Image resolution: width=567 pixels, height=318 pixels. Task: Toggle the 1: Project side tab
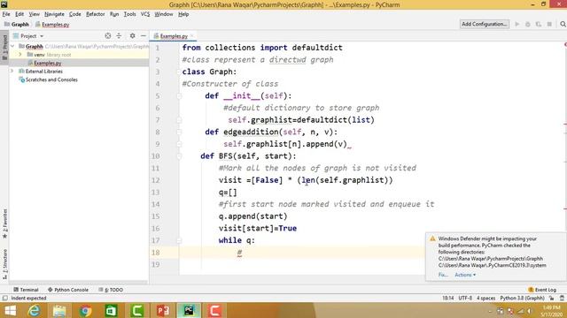tap(4, 47)
